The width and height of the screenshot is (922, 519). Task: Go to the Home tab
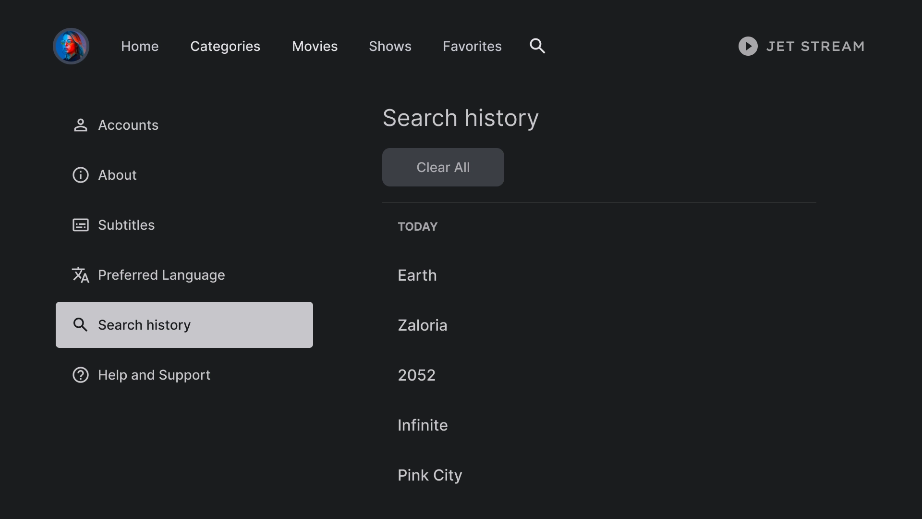point(140,46)
